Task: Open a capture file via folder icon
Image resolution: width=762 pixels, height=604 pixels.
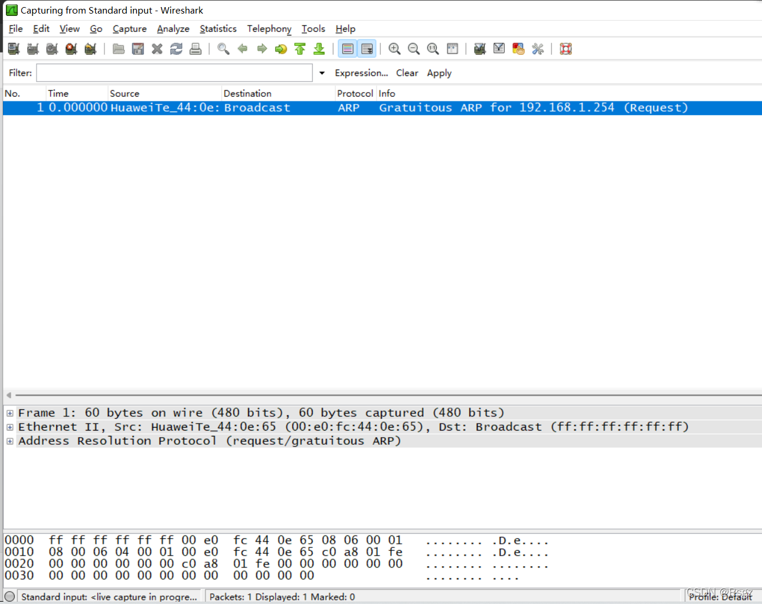Action: pyautogui.click(x=119, y=49)
